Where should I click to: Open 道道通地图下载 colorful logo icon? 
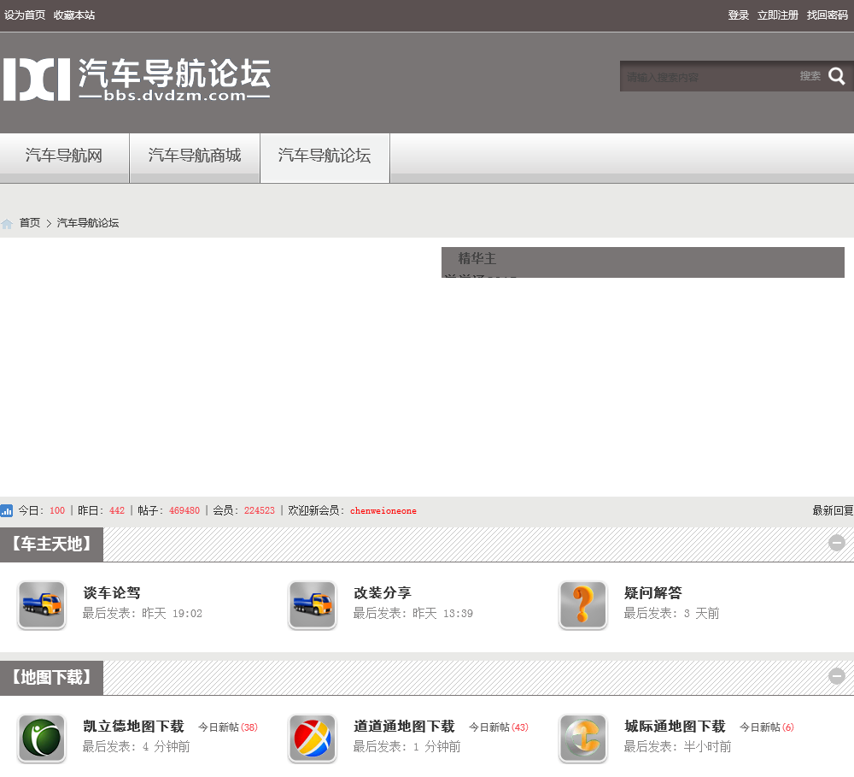click(x=312, y=739)
